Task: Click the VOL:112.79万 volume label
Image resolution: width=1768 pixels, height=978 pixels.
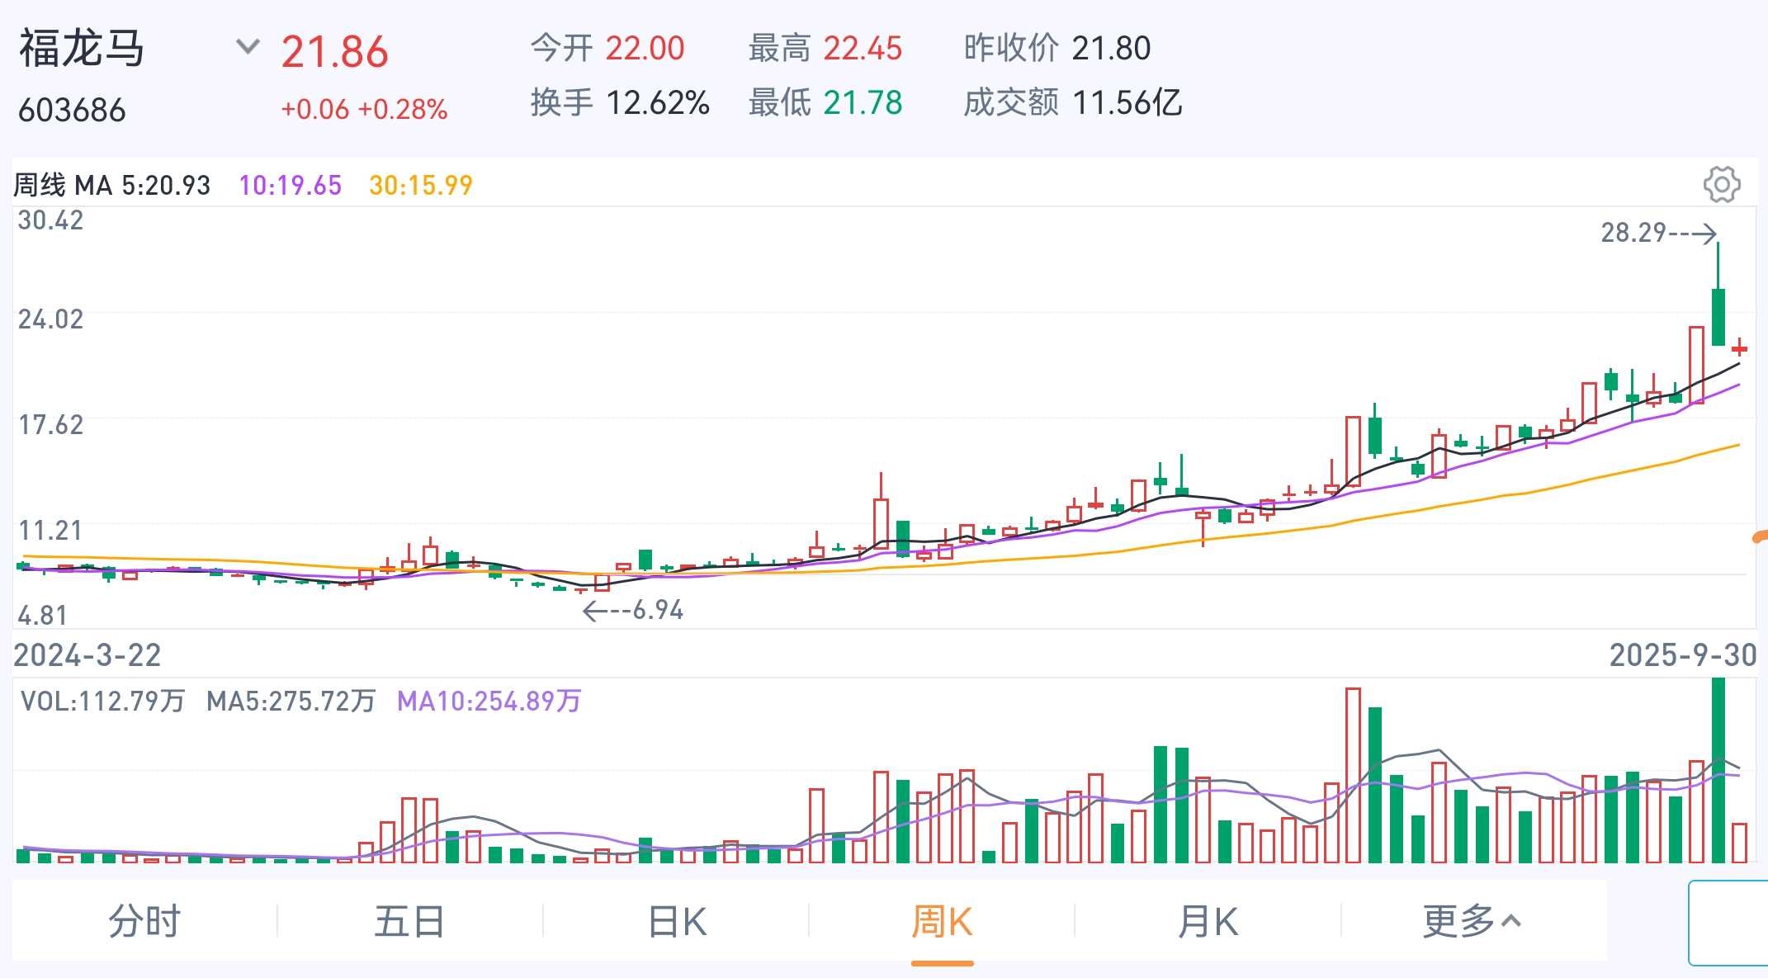Action: [102, 702]
